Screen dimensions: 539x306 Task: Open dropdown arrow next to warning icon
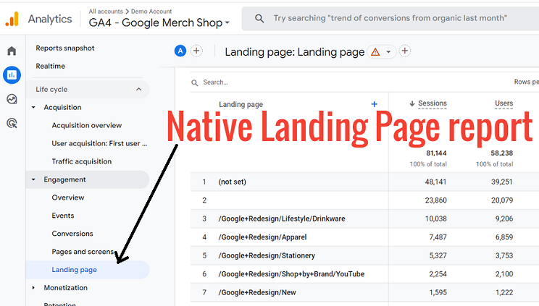pyautogui.click(x=388, y=52)
